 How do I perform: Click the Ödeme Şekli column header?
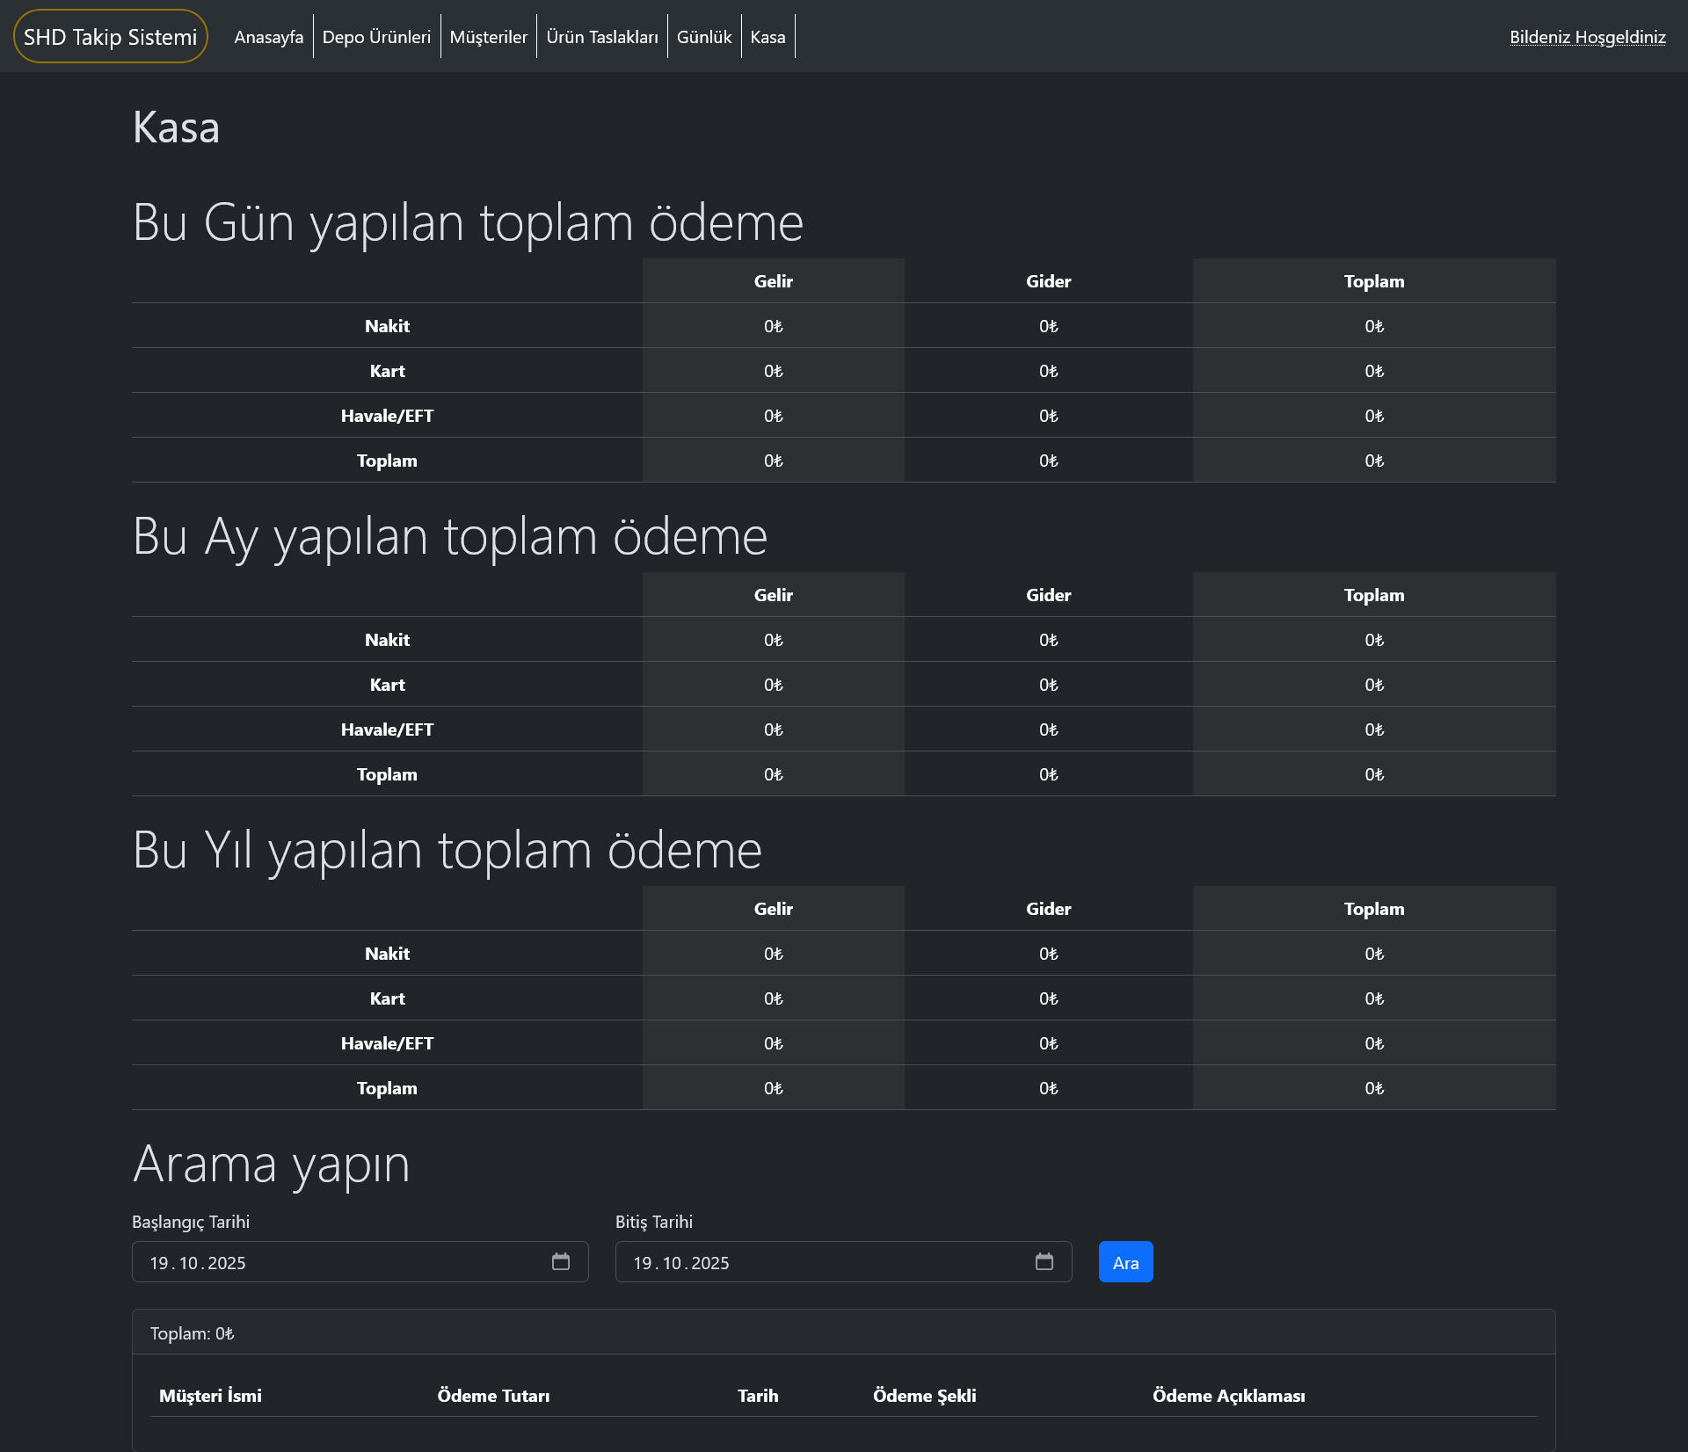pos(924,1395)
